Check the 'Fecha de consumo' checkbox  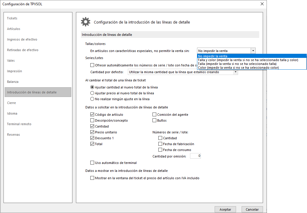[x=160, y=150]
